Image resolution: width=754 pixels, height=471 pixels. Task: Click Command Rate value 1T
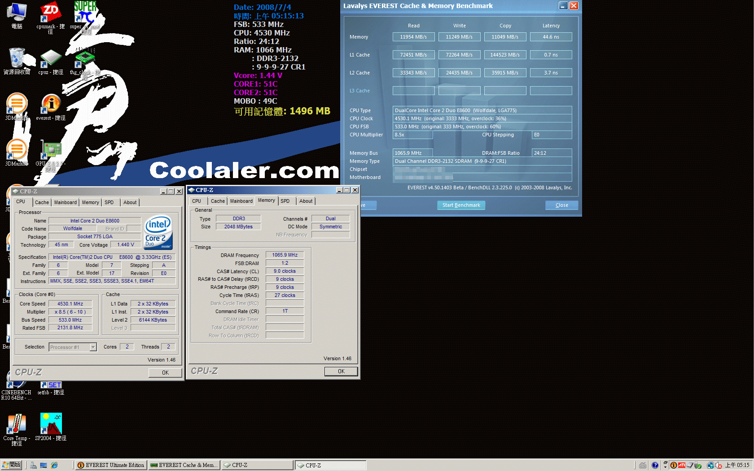click(285, 311)
